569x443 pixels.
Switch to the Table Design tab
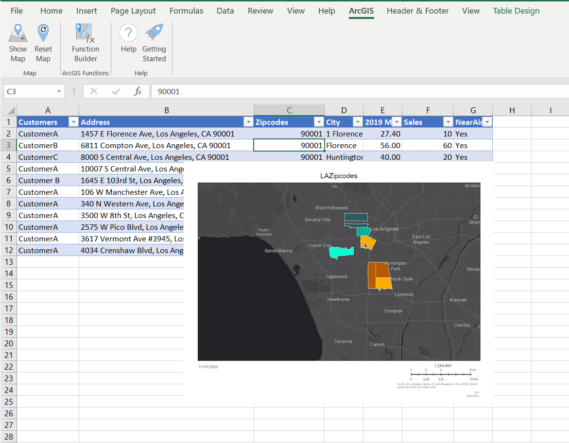click(516, 11)
